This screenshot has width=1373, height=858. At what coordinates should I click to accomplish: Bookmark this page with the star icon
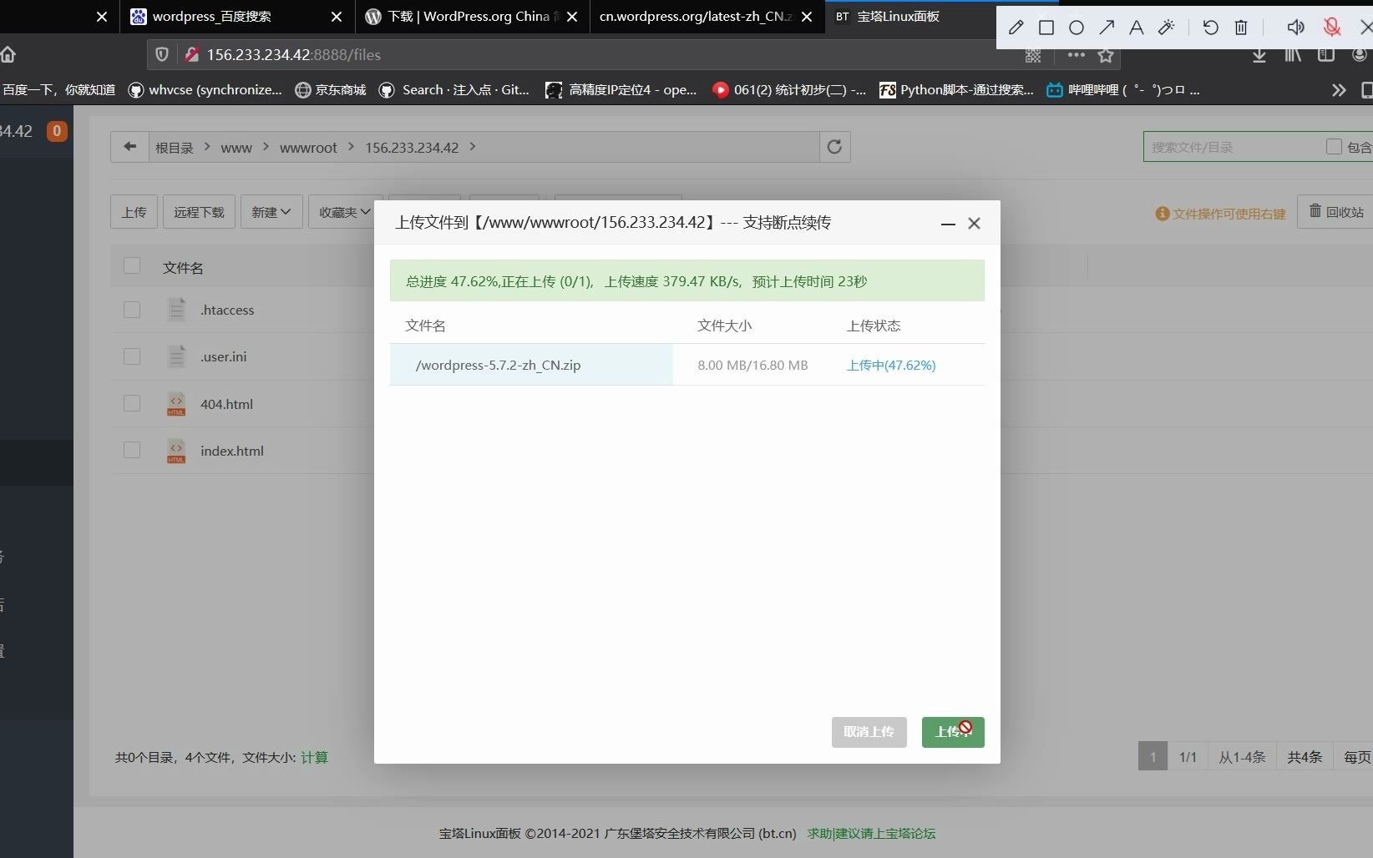pos(1106,55)
